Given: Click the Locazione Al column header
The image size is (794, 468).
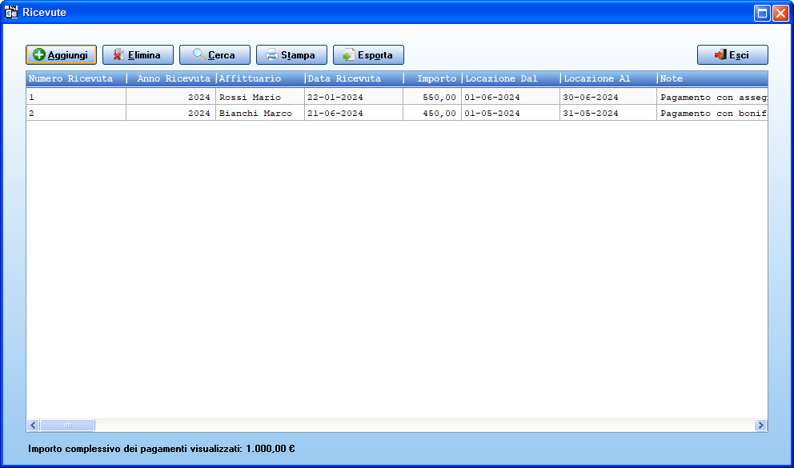Looking at the screenshot, I should 608,78.
